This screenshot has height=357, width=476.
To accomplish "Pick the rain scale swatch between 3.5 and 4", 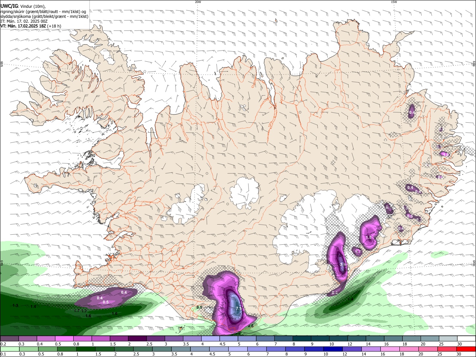I will coord(181,349).
